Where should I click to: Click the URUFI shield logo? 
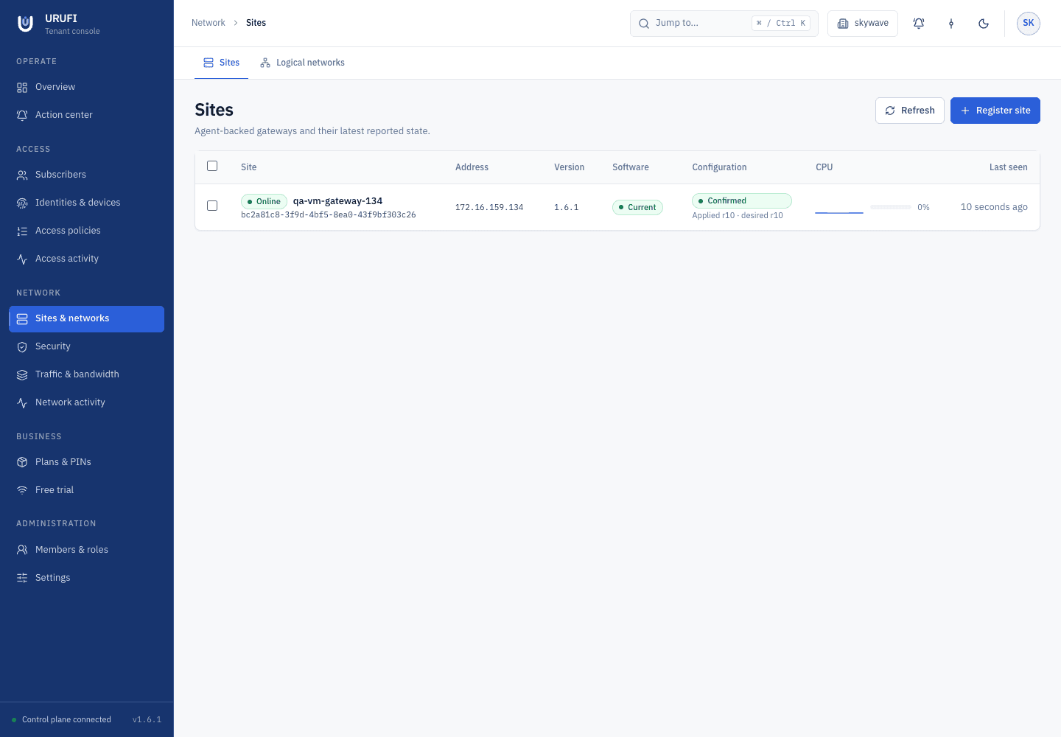(x=25, y=24)
